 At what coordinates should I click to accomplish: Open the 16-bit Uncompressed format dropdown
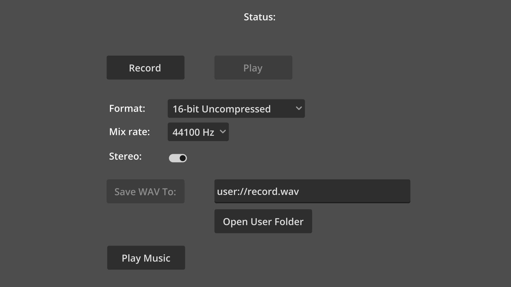[x=236, y=108]
